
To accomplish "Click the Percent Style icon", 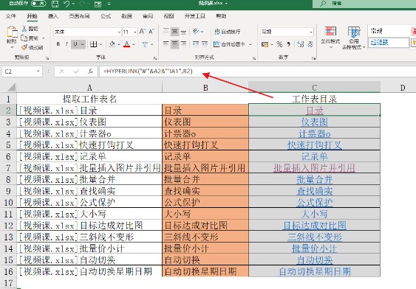I will coord(279,44).
